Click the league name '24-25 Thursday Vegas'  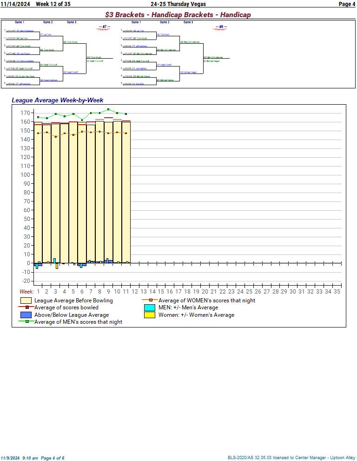178,4
